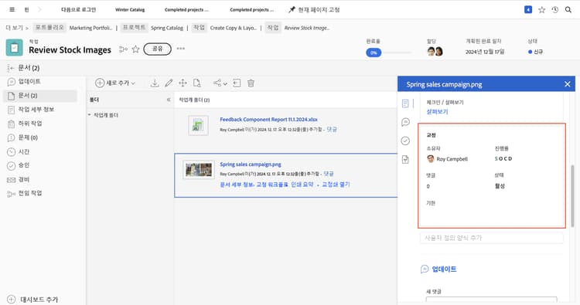
Task: Open the document versions icon in panel
Action: (405, 160)
